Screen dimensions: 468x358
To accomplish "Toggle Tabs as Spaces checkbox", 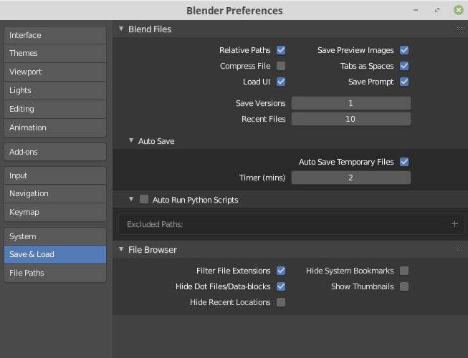I will click(x=404, y=66).
